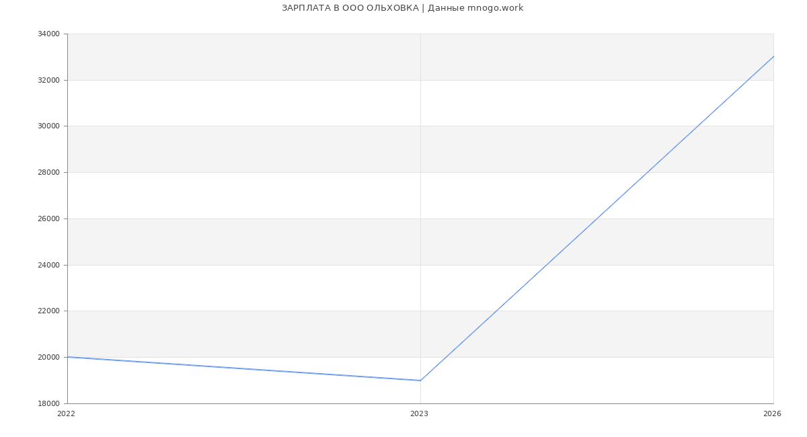Select the 32000 y-axis label
The width and height of the screenshot is (807, 437).
[48, 81]
